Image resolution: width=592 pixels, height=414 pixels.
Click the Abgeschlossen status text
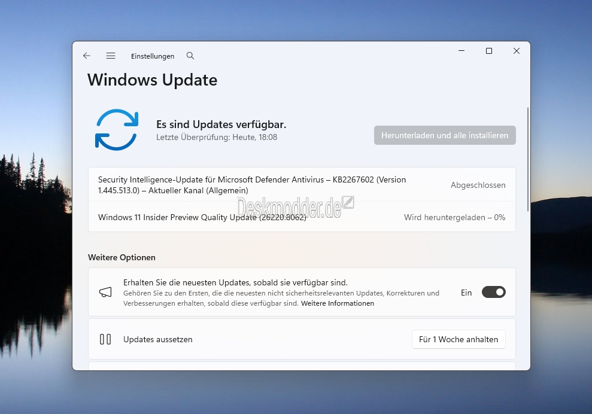478,185
